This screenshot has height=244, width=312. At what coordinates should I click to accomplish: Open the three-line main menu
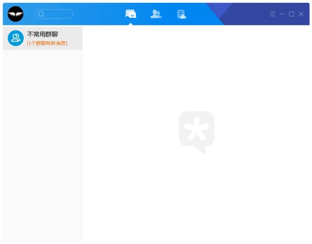[x=272, y=14]
